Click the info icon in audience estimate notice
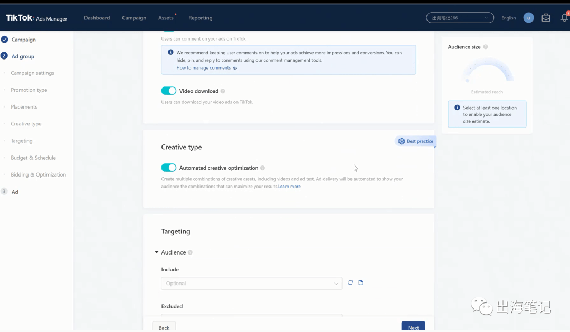 pos(457,108)
